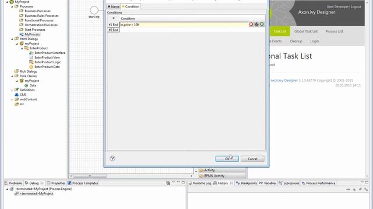Select MyProject root project icon
Viewport: 373px width, 209px height.
pyautogui.click(x=12, y=2)
